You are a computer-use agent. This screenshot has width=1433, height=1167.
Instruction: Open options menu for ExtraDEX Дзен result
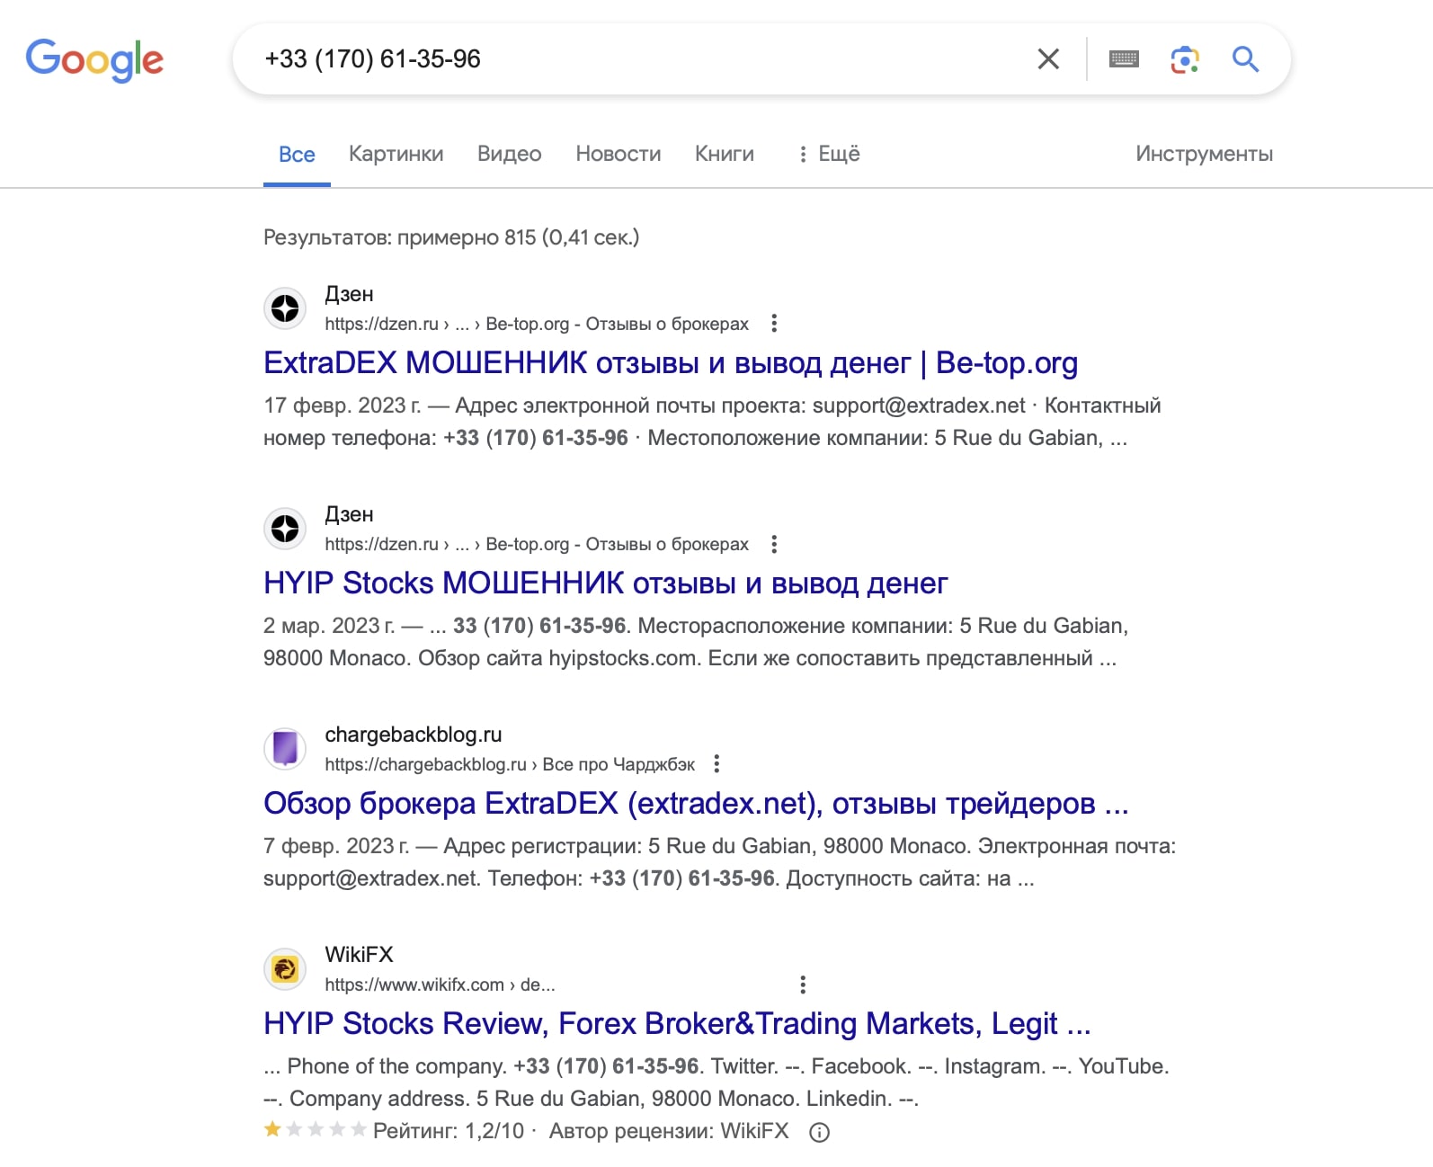coord(774,324)
